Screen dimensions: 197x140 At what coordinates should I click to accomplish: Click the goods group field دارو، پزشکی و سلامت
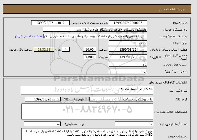pyautogui.click(x=121, y=99)
